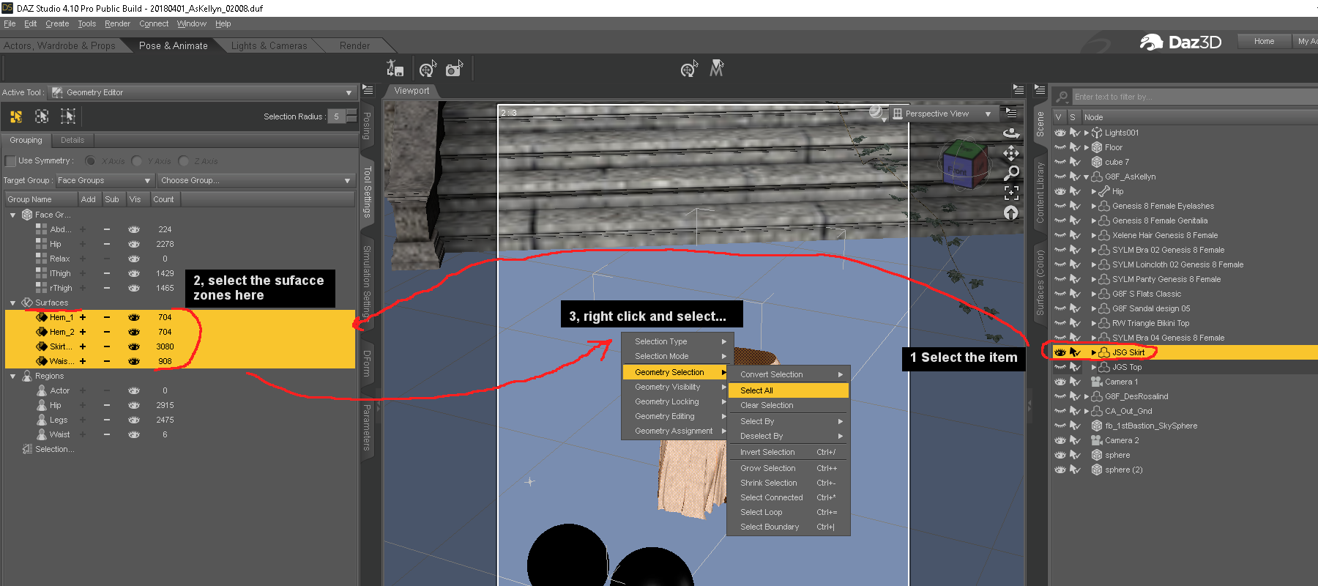Open the Actors, Wardrobe & Props tab
The image size is (1318, 586).
(59, 45)
